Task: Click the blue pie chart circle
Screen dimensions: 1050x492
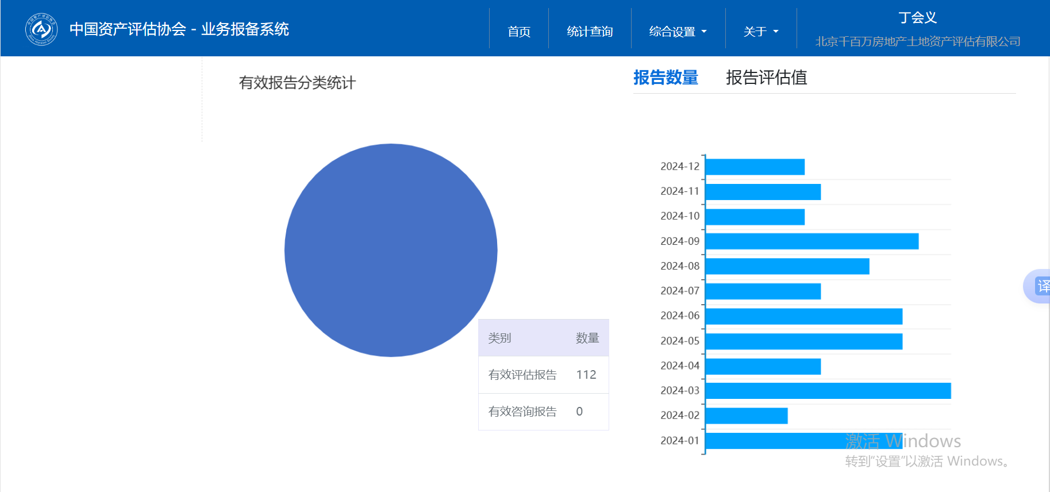Action: (x=391, y=250)
